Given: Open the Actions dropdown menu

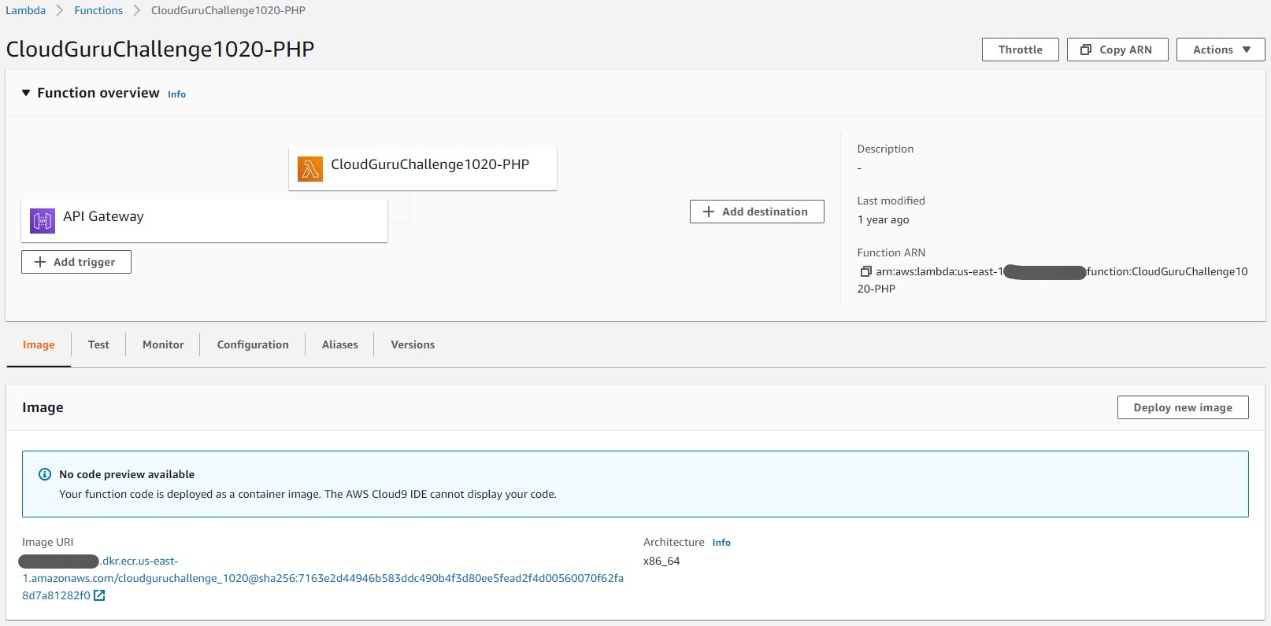Looking at the screenshot, I should click(1221, 50).
